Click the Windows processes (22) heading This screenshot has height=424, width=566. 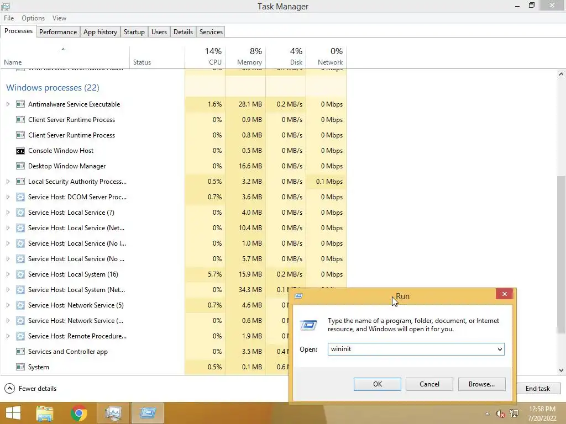(x=53, y=88)
